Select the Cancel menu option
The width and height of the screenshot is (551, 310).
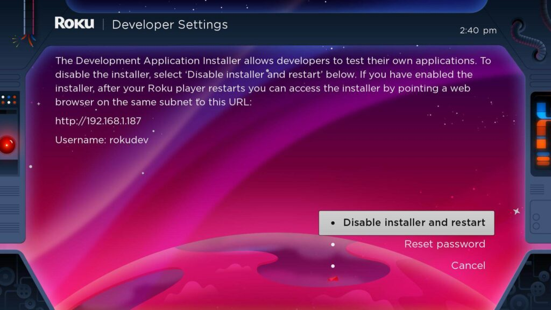coord(468,265)
